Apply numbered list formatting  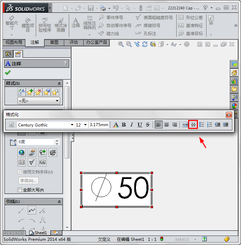[209, 125]
